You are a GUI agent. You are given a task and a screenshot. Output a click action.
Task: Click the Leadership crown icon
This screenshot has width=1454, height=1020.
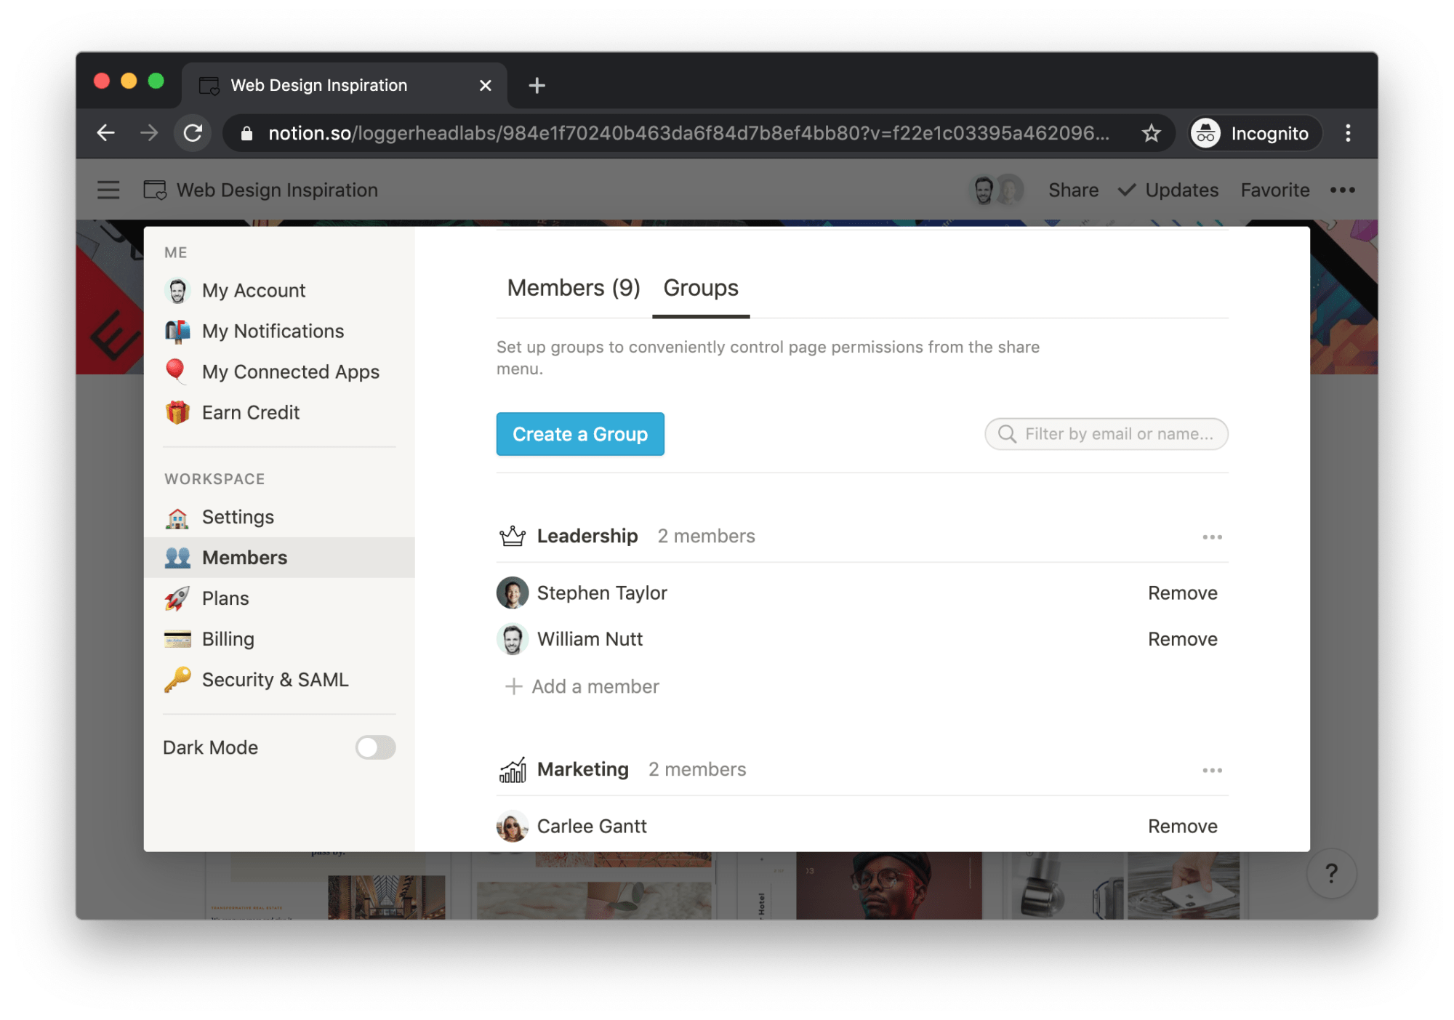click(x=513, y=537)
